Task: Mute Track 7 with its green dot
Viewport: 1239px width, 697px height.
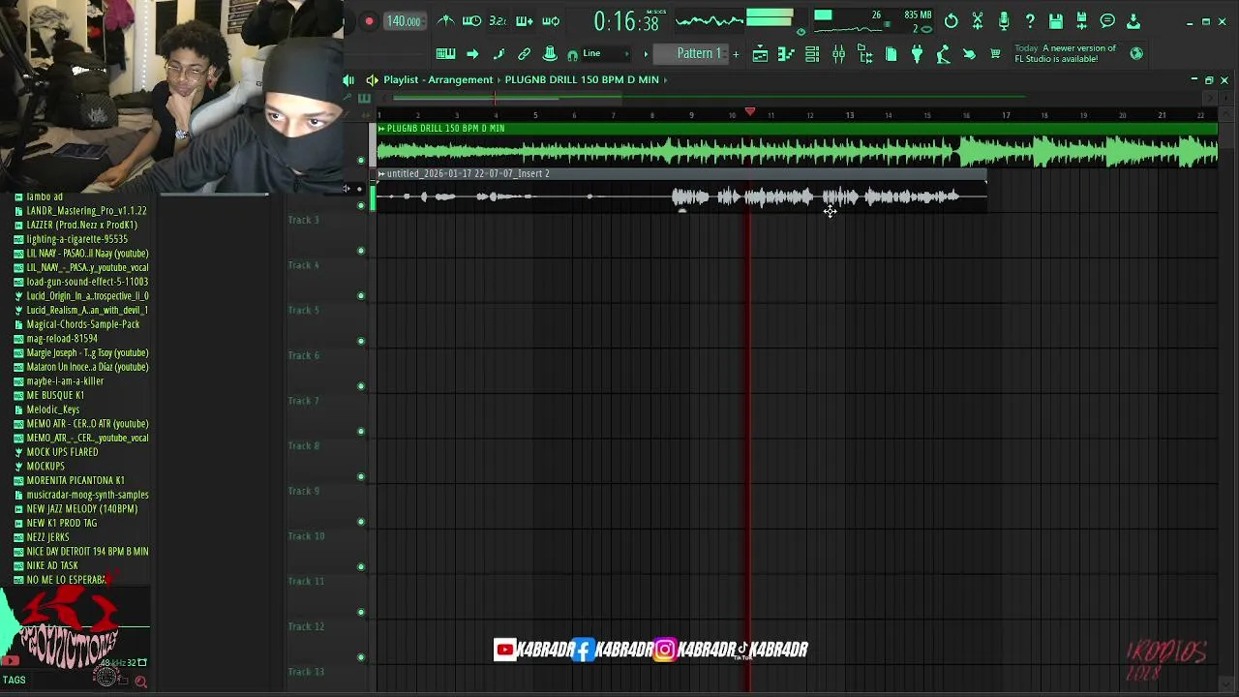Action: point(361,432)
